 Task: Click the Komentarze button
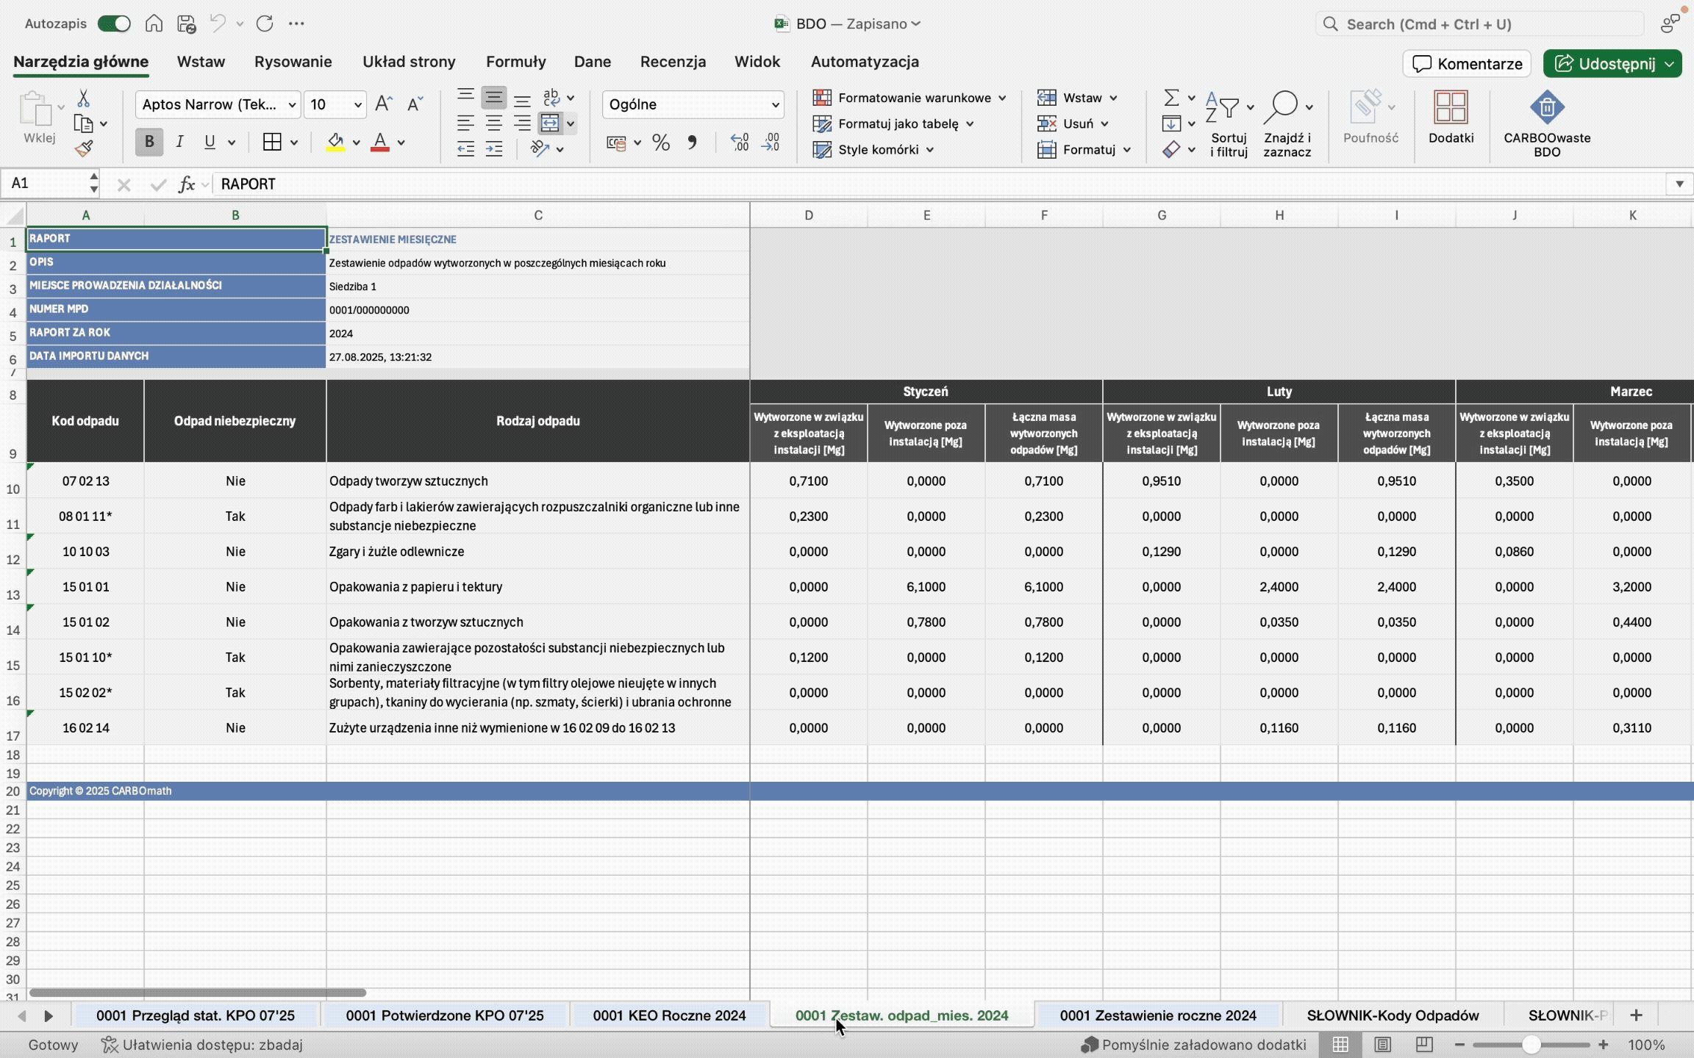point(1467,64)
